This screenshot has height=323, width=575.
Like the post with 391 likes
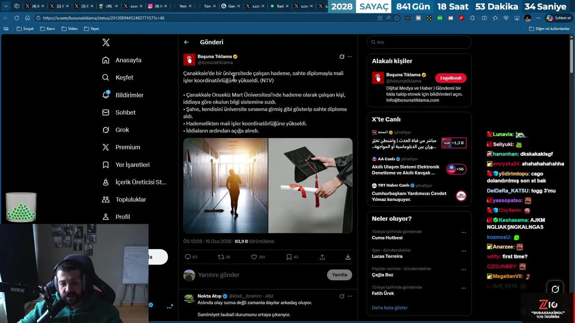[254, 257]
